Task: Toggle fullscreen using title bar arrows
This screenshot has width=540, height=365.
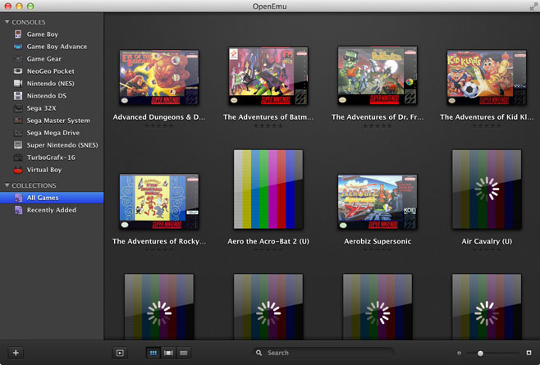Action: 533,7
